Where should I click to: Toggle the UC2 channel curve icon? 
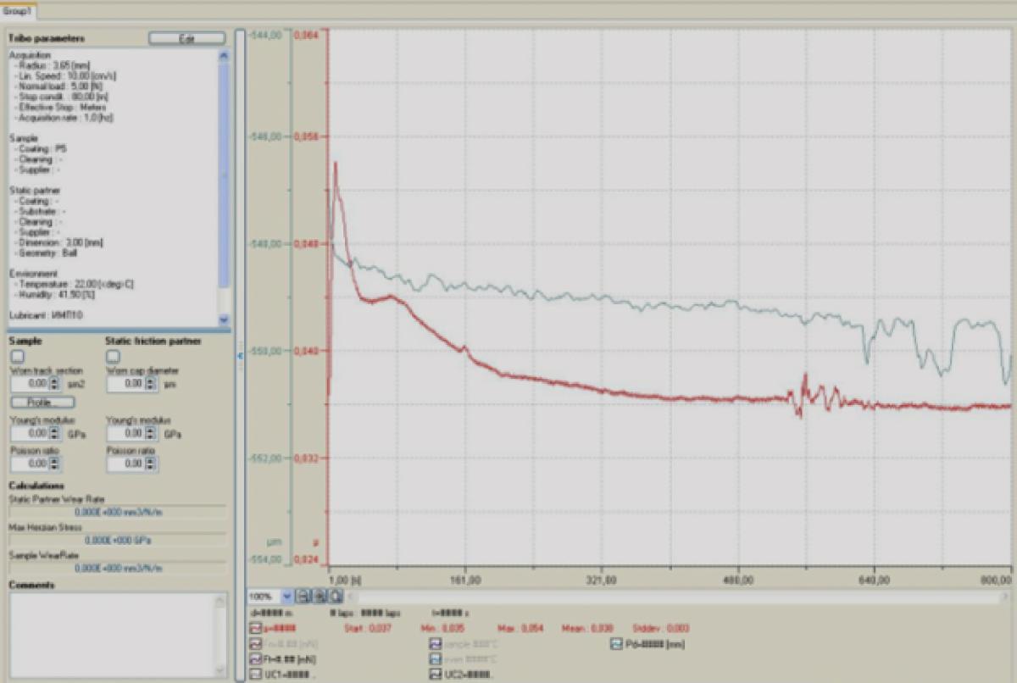tap(436, 675)
